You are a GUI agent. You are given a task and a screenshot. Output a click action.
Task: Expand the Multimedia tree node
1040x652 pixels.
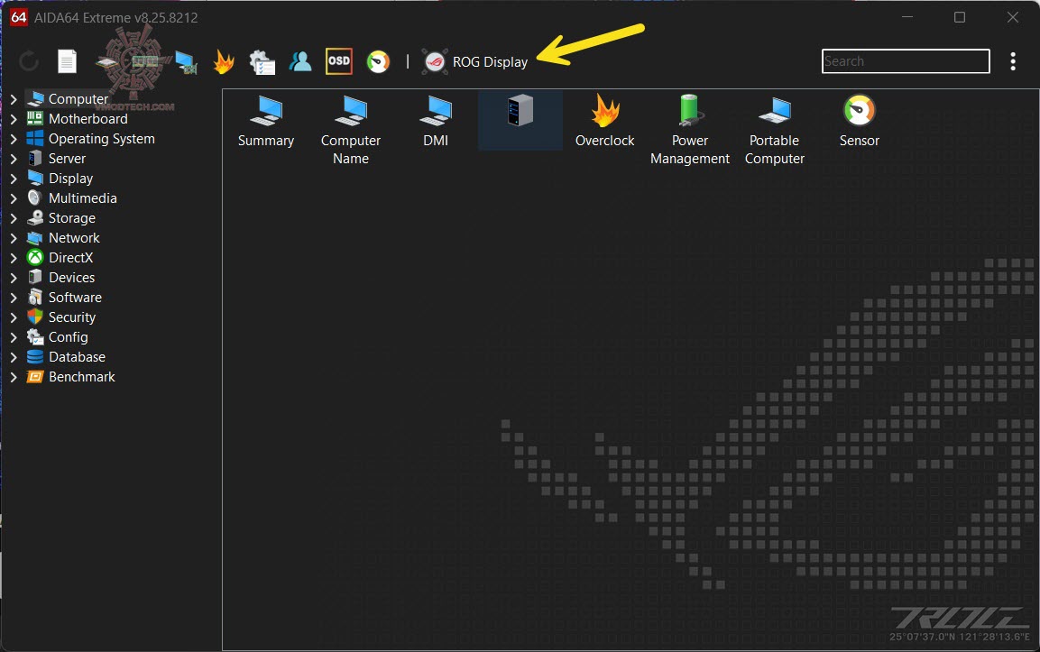pos(14,198)
